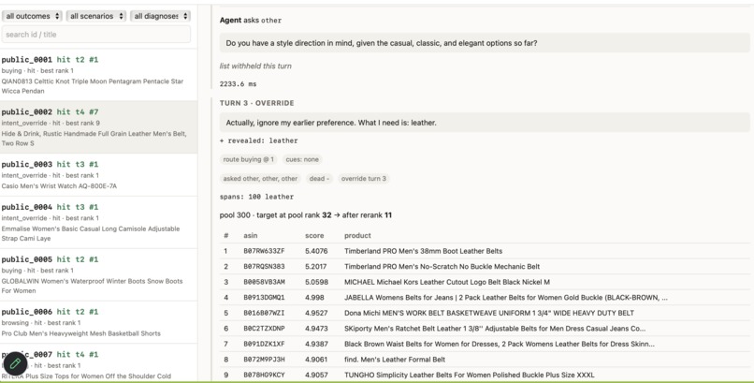Viewport: 754px width, 383px height.
Task: Select the public_0004 camisole entry
Action: (98, 222)
